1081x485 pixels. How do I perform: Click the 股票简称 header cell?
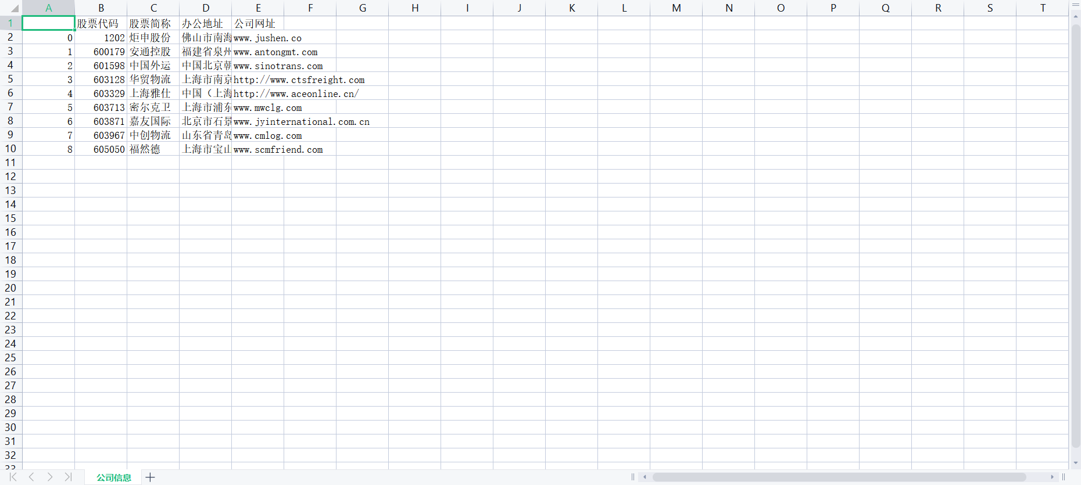(x=153, y=23)
